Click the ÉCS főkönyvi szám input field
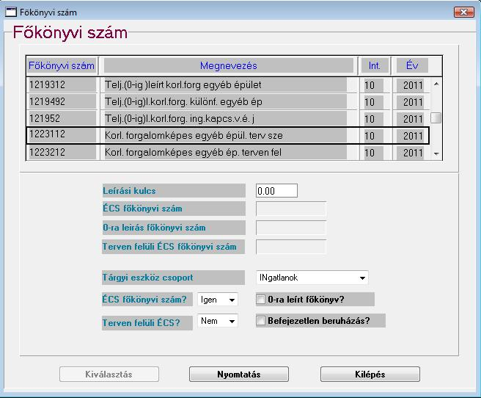The width and height of the screenshot is (481, 398). (291, 209)
